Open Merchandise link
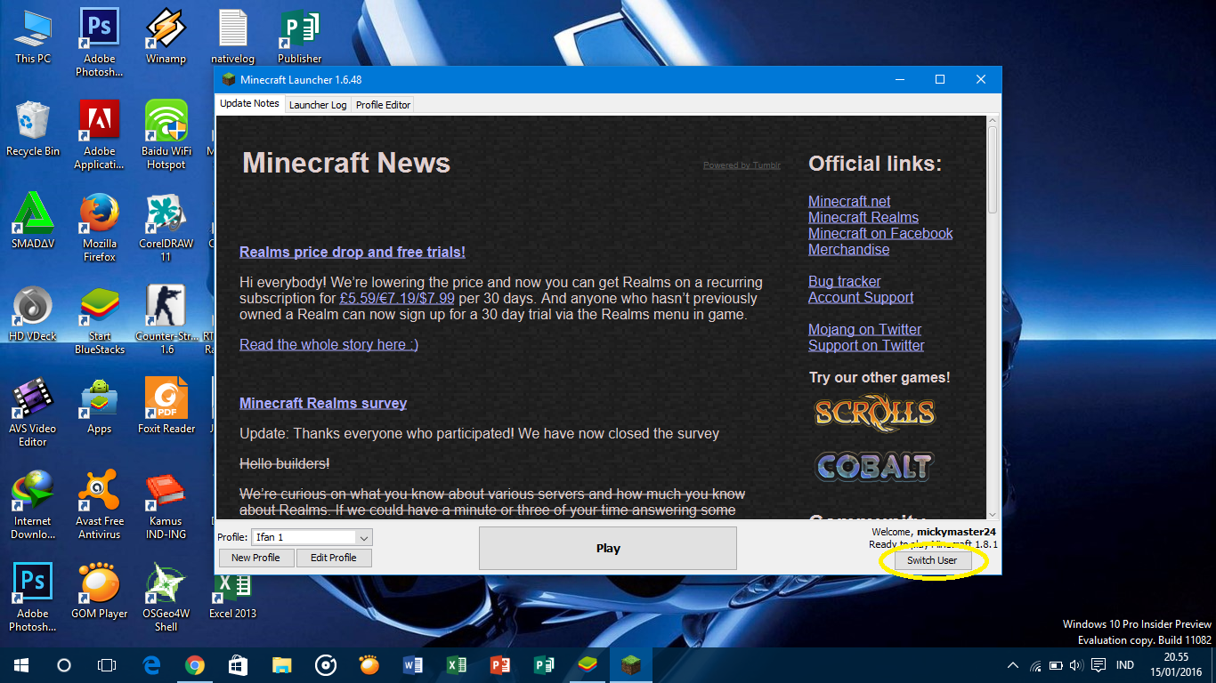 coord(848,250)
